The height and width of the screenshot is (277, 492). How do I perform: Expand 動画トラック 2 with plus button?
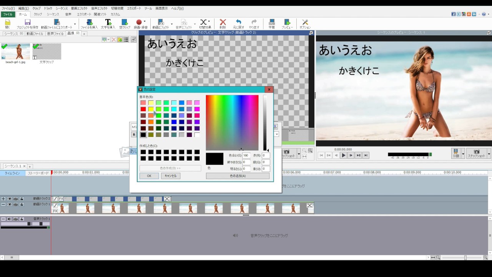(3, 199)
